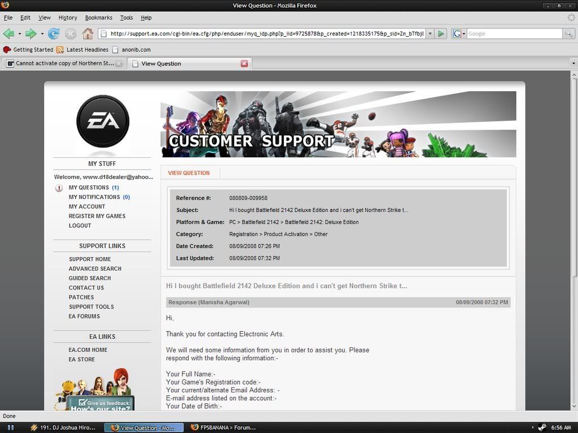The width and height of the screenshot is (578, 433).
Task: Open the back history dropdown arrow
Action: [x=20, y=34]
